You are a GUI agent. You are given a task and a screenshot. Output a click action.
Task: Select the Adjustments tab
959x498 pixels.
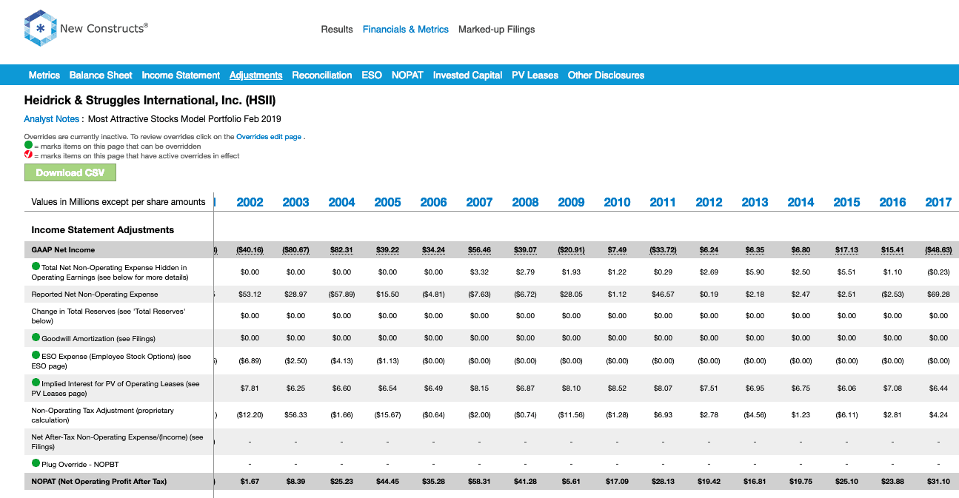(x=255, y=75)
